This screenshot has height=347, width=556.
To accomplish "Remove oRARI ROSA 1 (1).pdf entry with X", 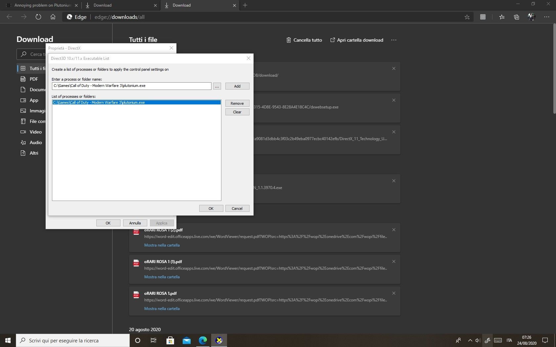I will (394, 261).
